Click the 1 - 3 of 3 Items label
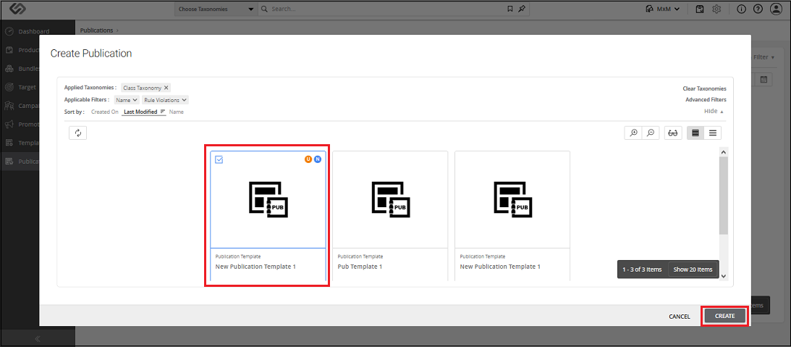Screen dimensions: 791x347 (642, 269)
